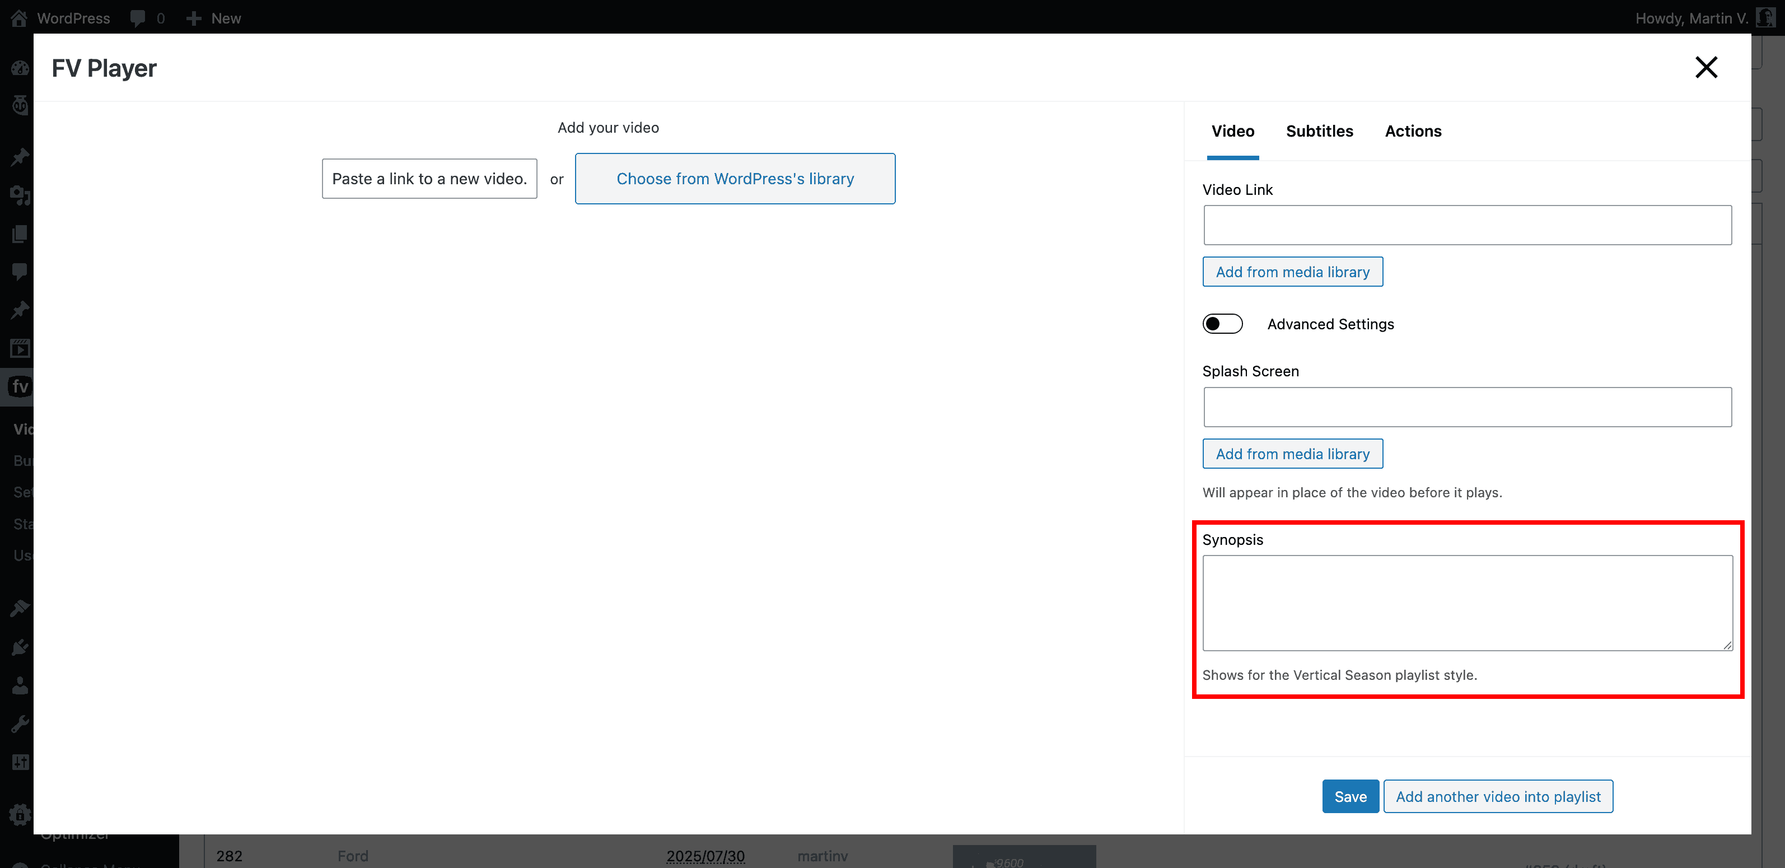Click Ford in the background player list

[x=353, y=856]
